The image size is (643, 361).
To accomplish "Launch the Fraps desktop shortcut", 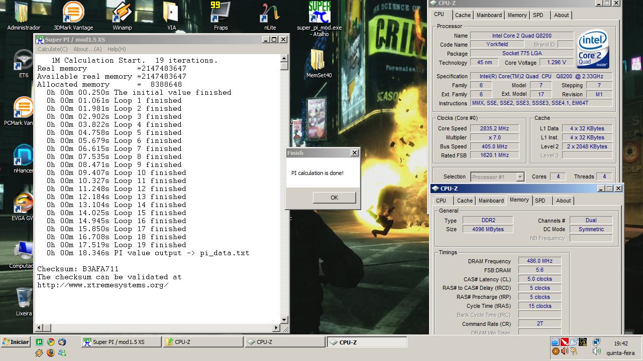I will coord(221,16).
